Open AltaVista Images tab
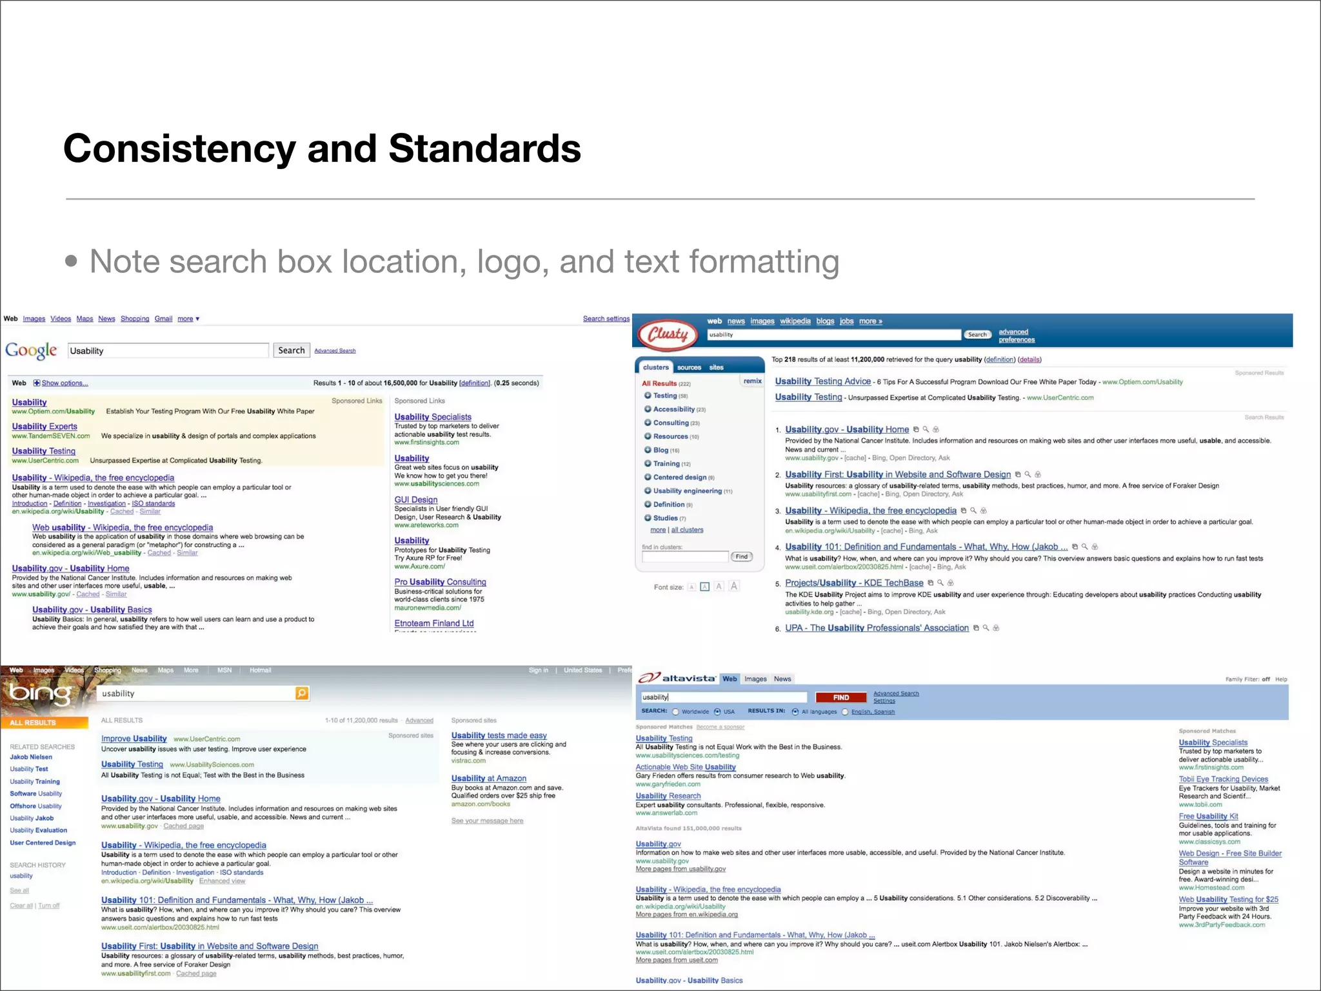 [755, 679]
